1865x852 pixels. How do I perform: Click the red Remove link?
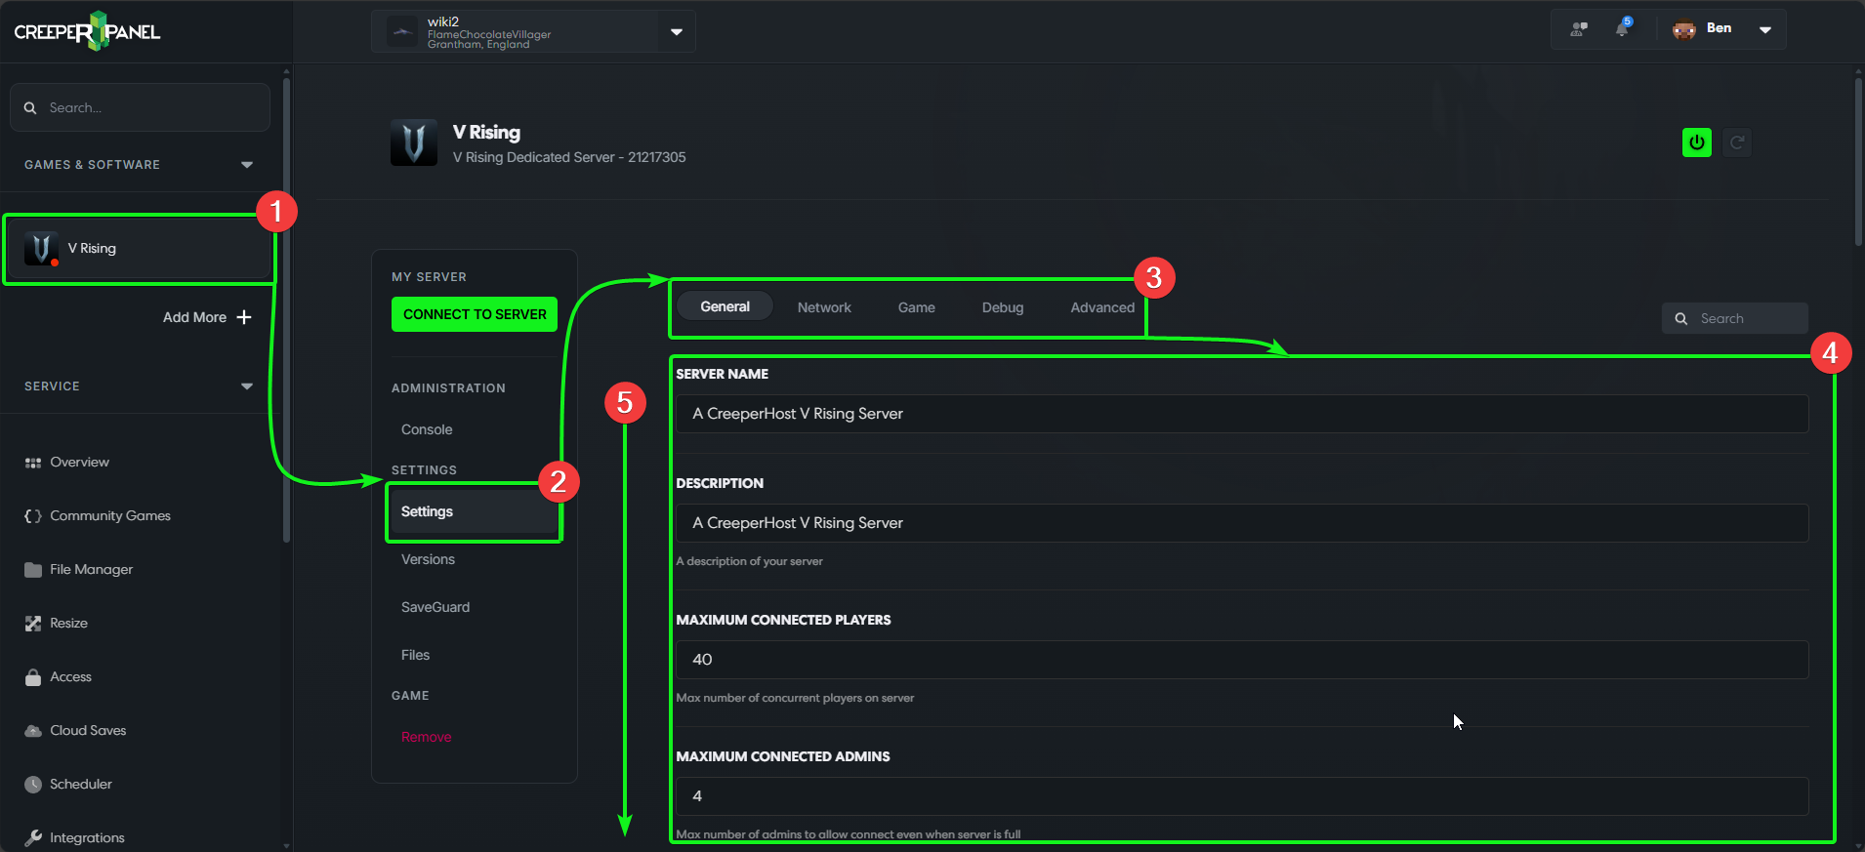coord(426,737)
